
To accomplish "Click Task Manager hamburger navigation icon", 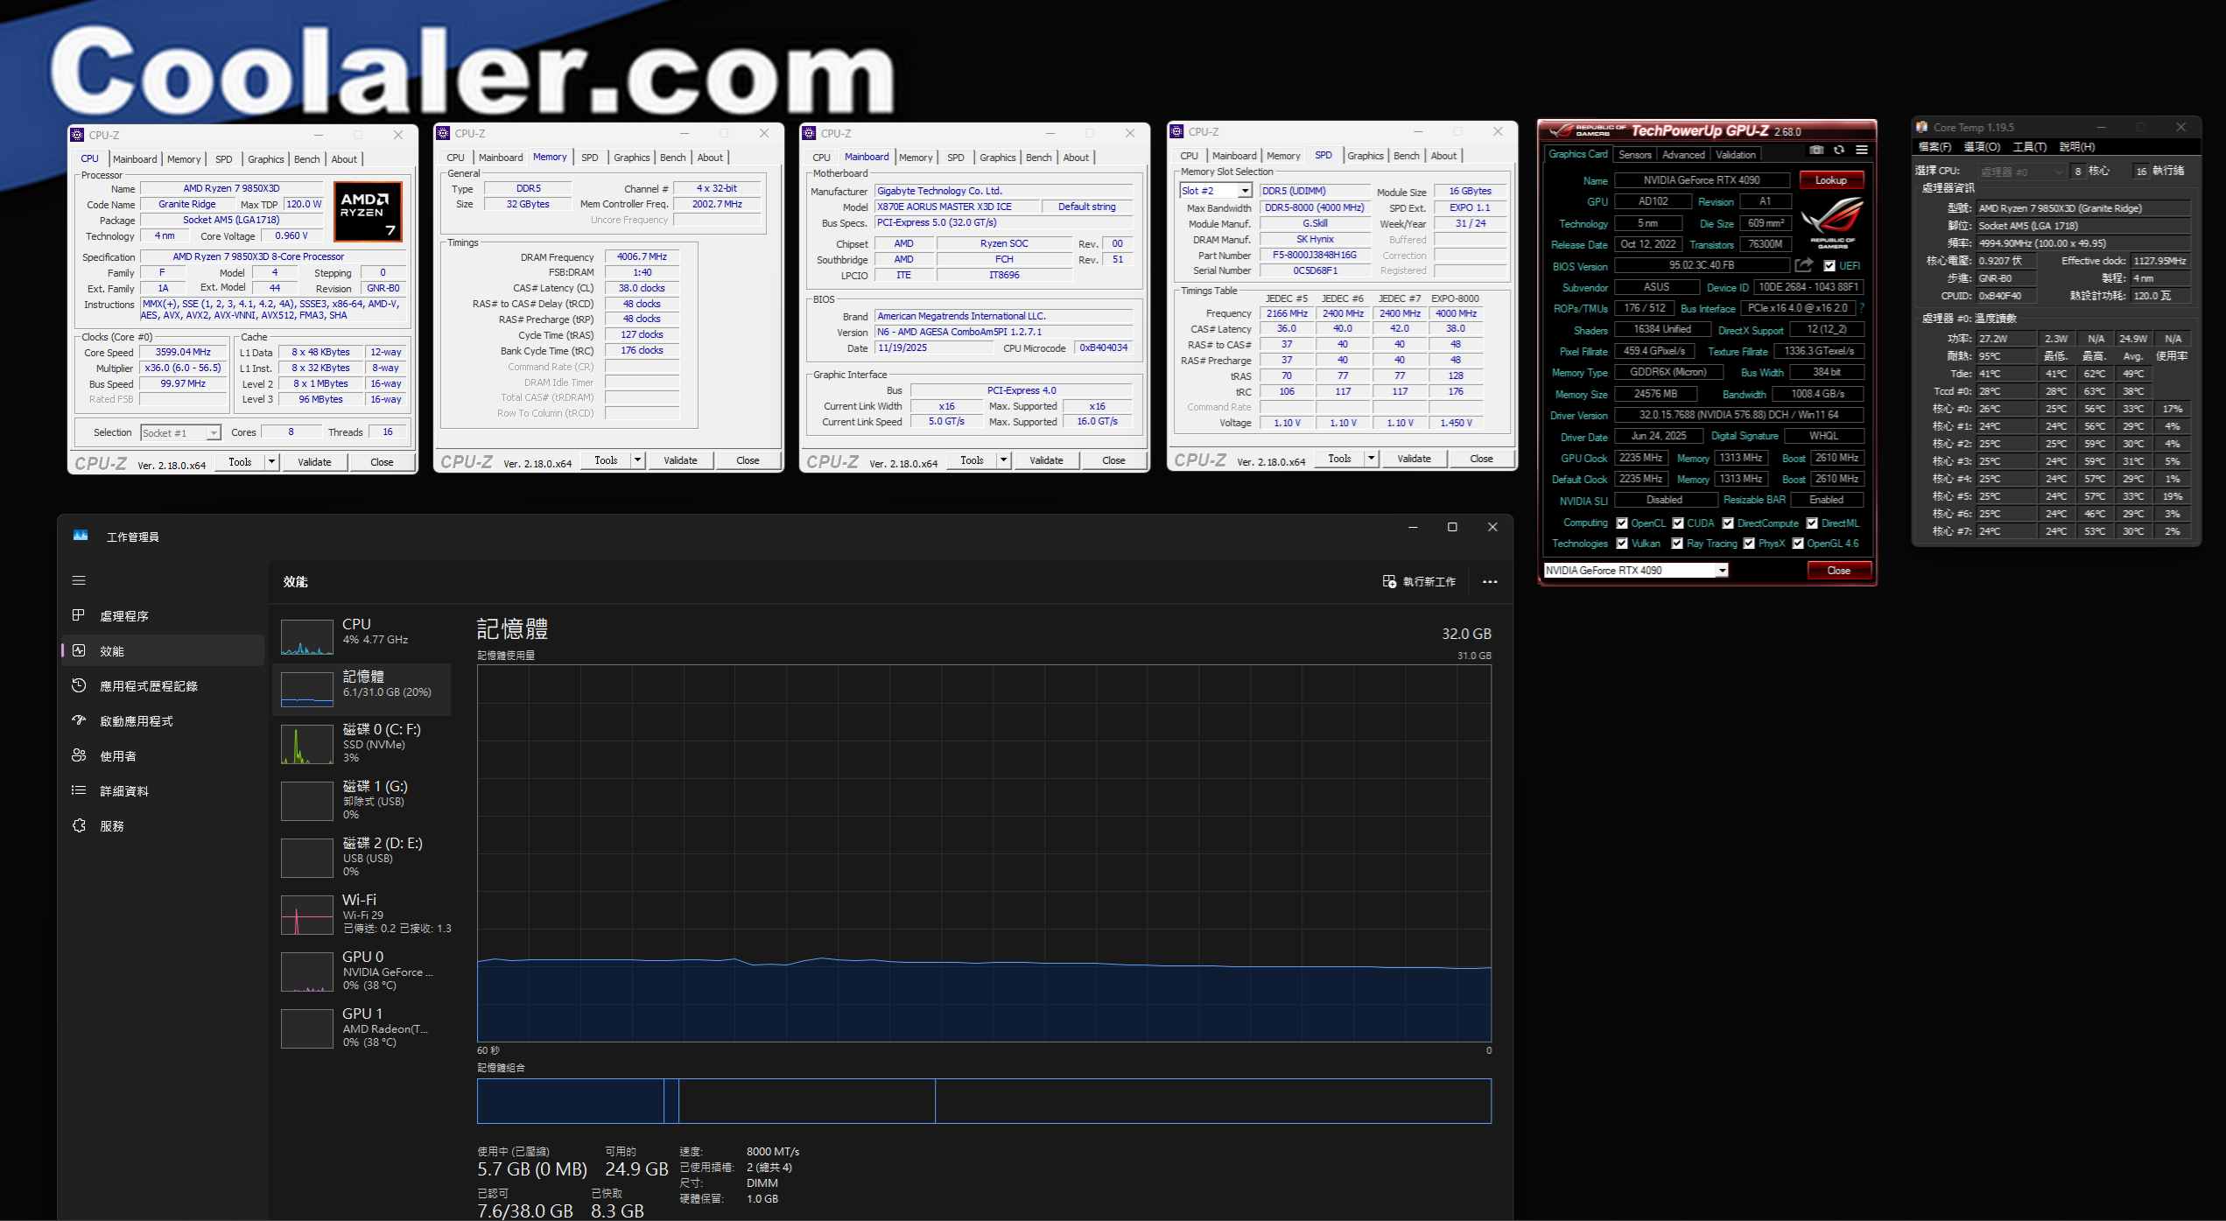I will click(x=79, y=580).
